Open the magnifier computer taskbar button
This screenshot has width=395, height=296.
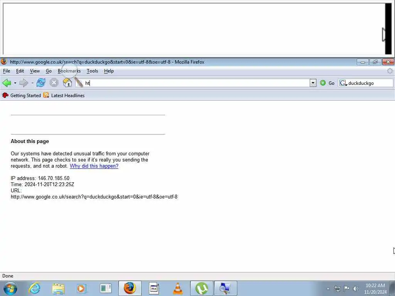(x=225, y=288)
